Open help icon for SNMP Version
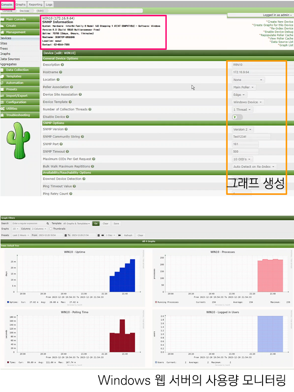 66,129
